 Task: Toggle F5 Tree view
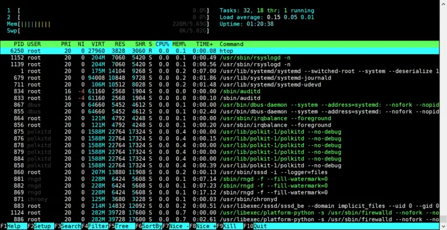click(122, 227)
